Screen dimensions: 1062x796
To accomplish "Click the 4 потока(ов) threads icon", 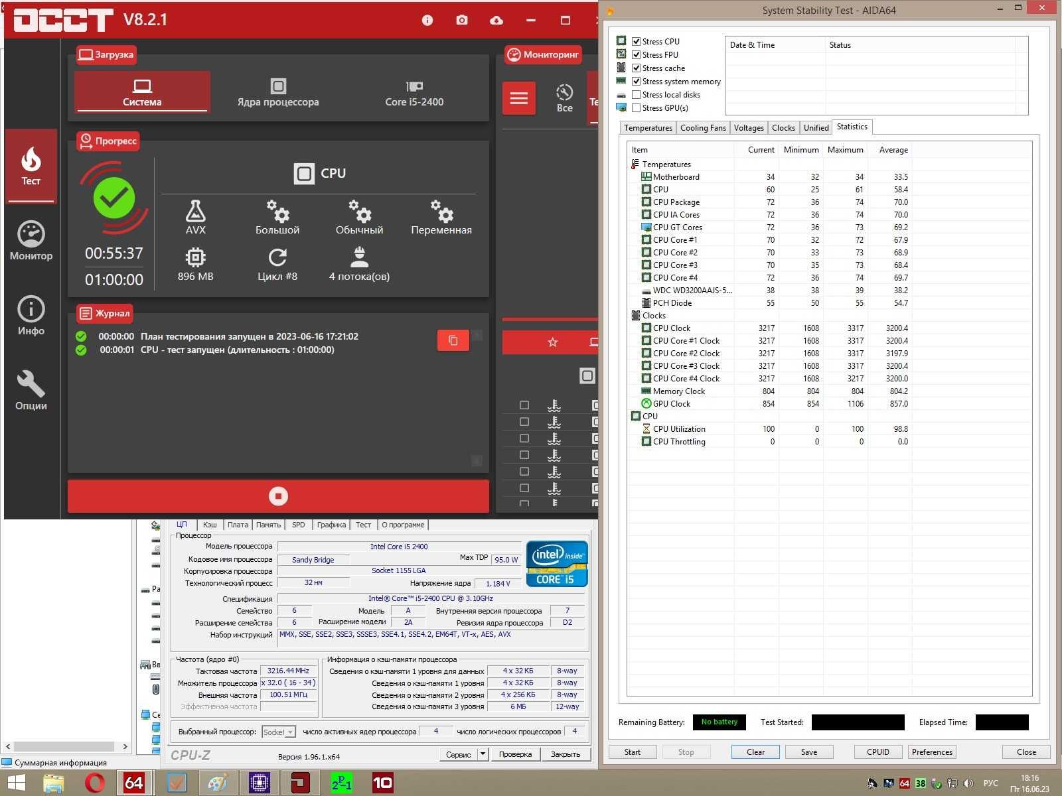I will pyautogui.click(x=359, y=257).
